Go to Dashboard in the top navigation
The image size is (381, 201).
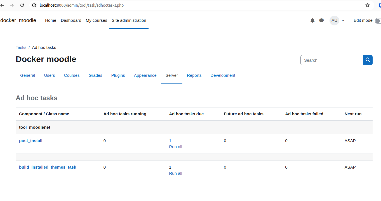(71, 20)
